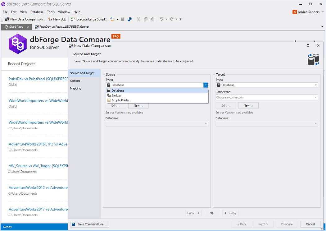326x231 pixels.
Task: Open AdventureWorks2012 recent project
Action: point(38,187)
